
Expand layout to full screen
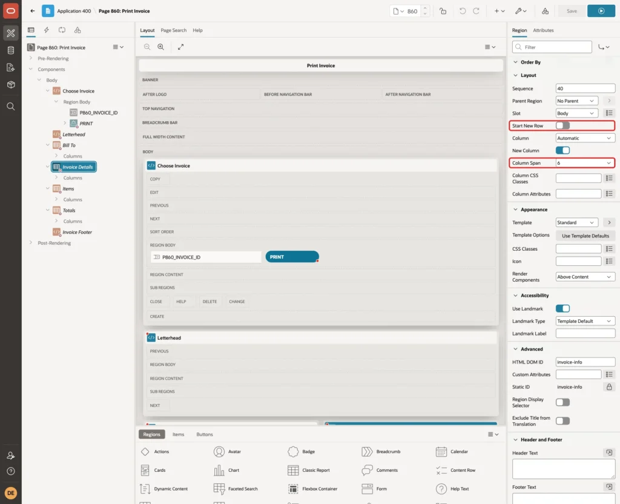[180, 47]
